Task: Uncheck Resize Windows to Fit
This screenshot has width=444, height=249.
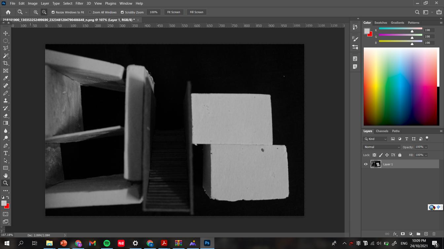Action: [53, 12]
